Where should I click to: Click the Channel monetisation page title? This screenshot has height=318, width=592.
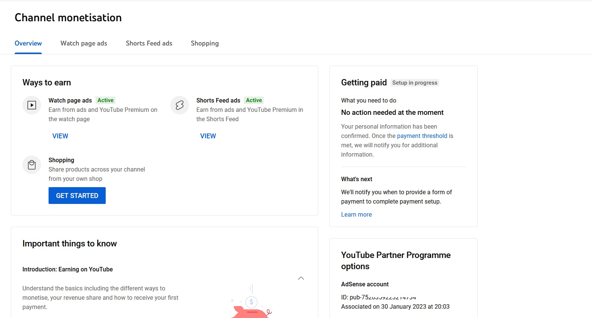pyautogui.click(x=68, y=18)
